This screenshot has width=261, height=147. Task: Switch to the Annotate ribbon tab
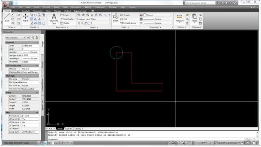(26, 11)
